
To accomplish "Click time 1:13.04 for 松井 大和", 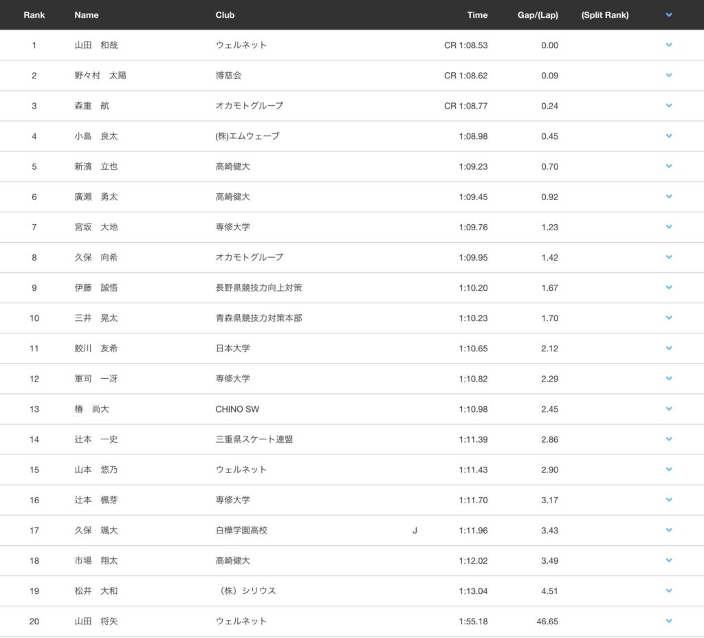I will [x=473, y=591].
